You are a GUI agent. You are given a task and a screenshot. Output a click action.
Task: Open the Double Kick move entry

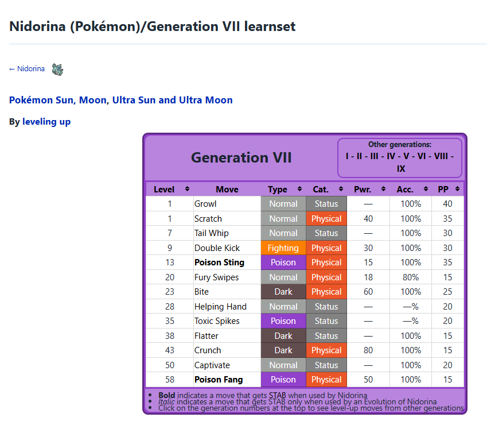click(217, 248)
